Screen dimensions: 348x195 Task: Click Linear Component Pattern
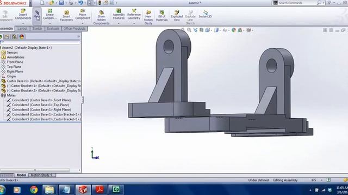(x=50, y=15)
